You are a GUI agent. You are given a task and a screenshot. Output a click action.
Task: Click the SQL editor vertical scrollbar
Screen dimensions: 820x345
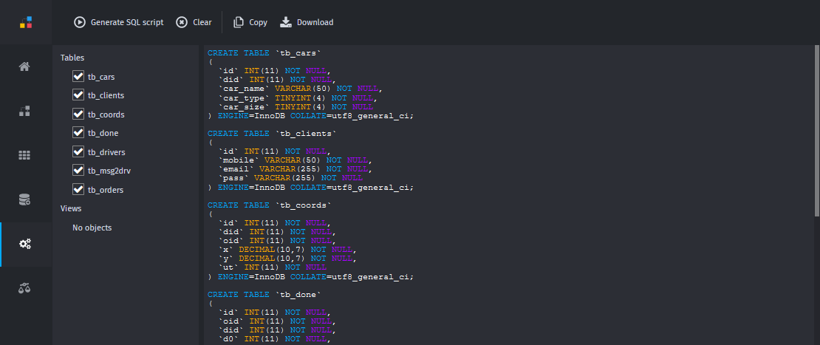click(x=817, y=131)
